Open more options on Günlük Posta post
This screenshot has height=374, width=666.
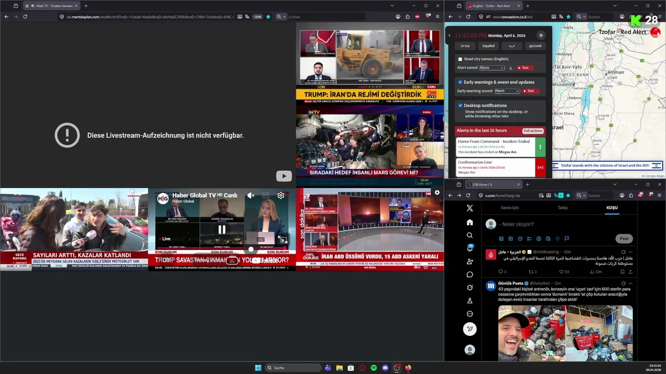pos(631,283)
